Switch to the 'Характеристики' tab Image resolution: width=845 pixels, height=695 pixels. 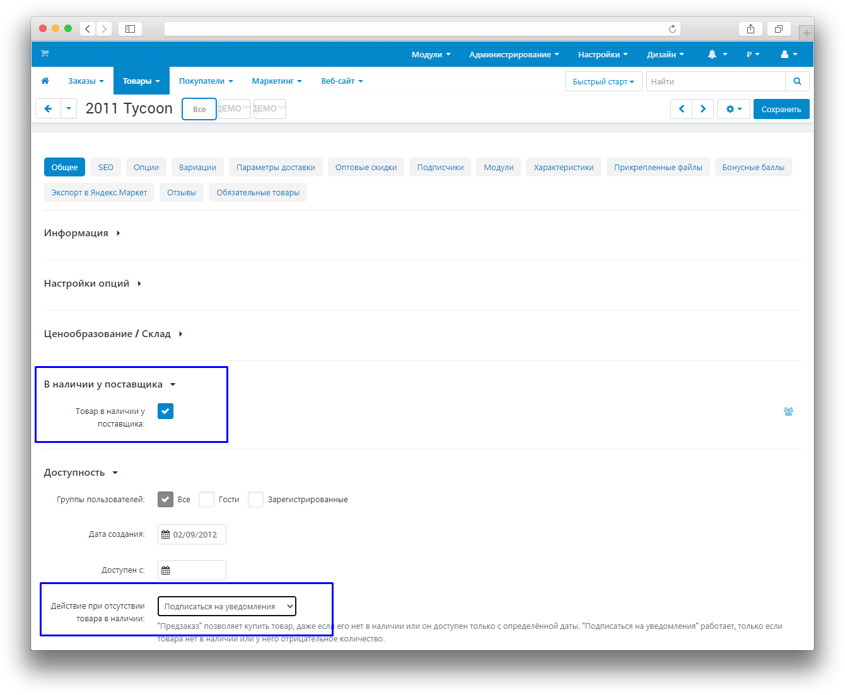[563, 167]
